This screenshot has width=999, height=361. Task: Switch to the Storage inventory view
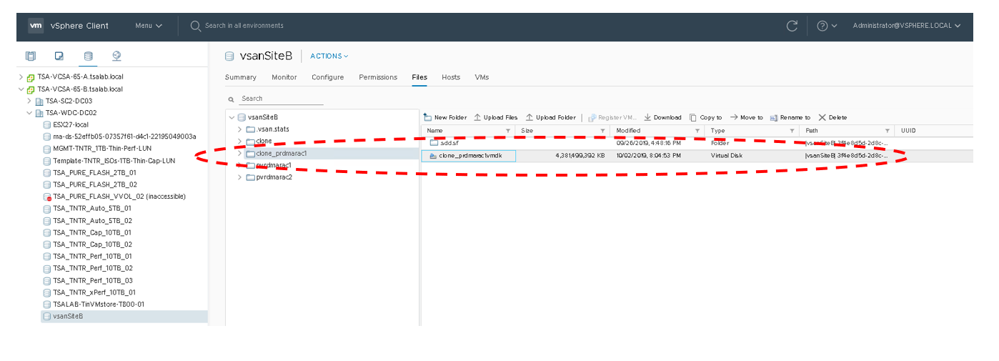[88, 56]
